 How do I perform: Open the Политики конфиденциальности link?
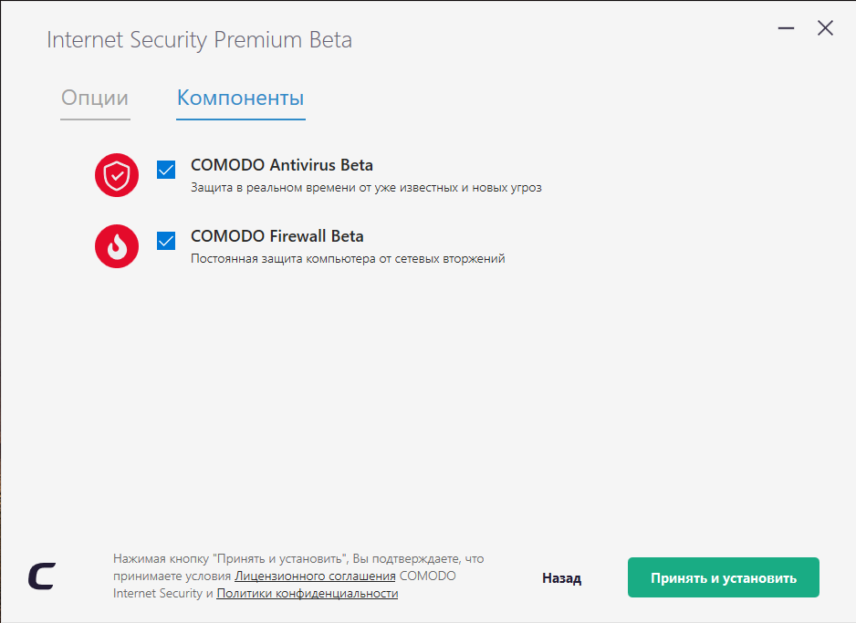pyautogui.click(x=307, y=594)
